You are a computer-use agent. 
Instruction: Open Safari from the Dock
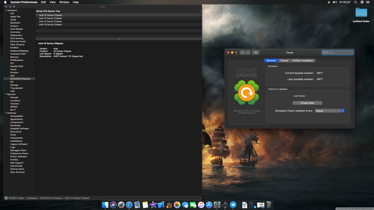tap(129, 205)
